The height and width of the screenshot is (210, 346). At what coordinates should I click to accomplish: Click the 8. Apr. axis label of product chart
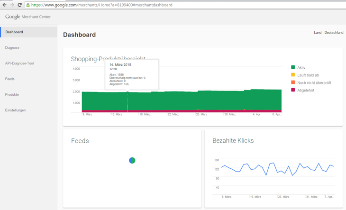[x=276, y=115]
